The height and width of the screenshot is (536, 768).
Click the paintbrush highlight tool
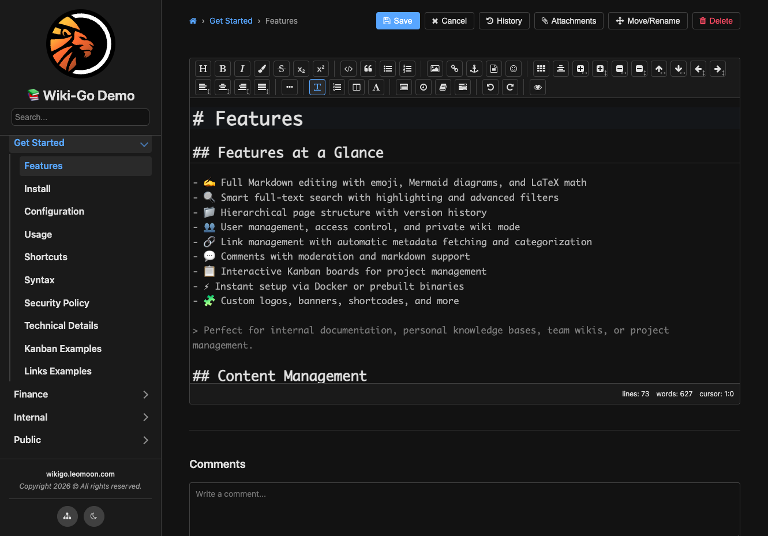(x=262, y=69)
